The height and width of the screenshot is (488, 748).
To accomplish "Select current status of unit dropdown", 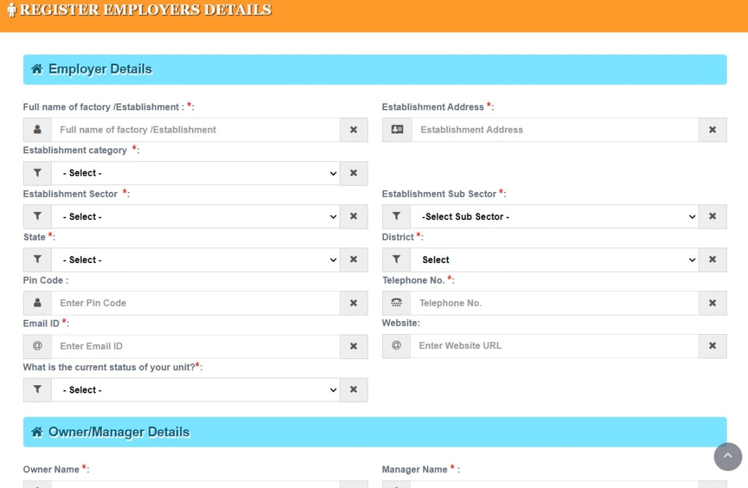I will [195, 390].
